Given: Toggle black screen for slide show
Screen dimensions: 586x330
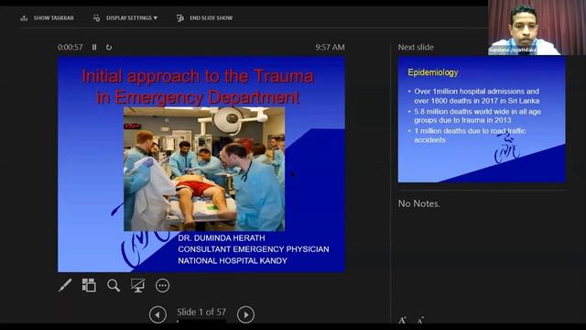Looking at the screenshot, I should point(137,285).
